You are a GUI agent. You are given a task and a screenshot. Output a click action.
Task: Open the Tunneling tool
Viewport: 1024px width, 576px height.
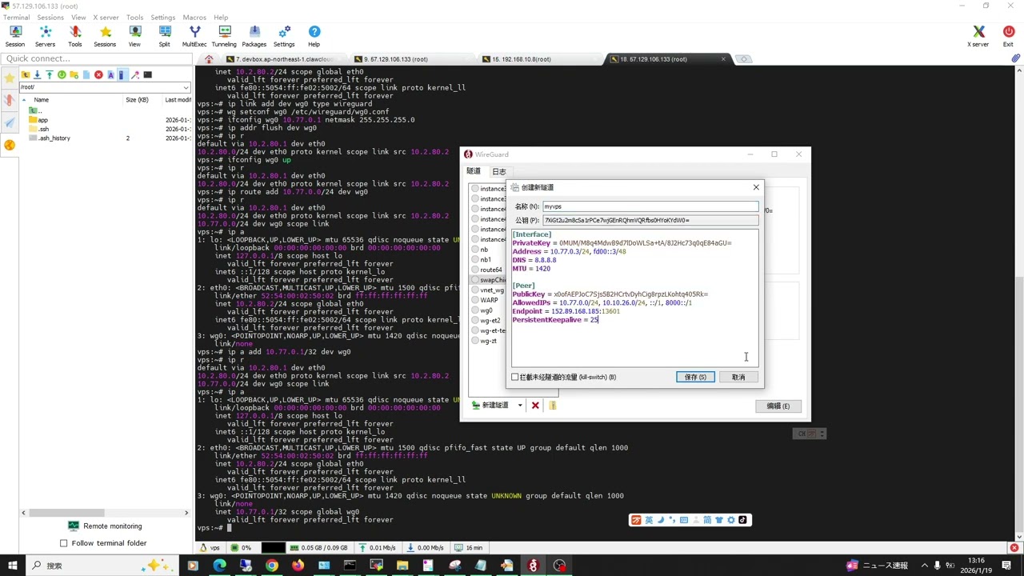pyautogui.click(x=224, y=36)
